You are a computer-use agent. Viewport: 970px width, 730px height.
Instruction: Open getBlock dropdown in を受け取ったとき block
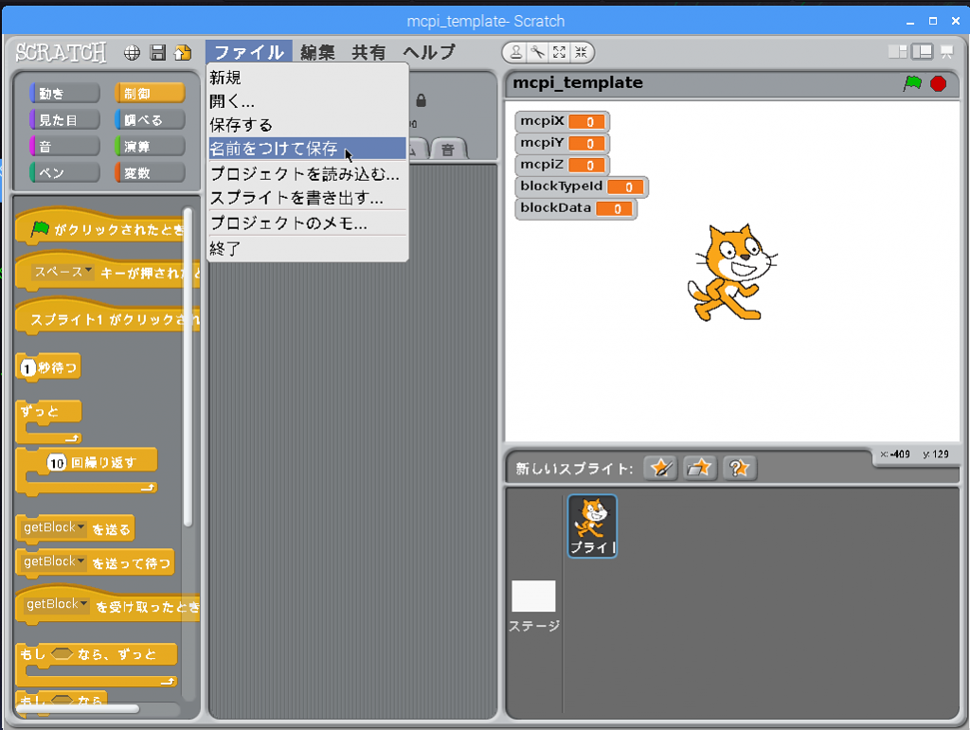(x=57, y=604)
